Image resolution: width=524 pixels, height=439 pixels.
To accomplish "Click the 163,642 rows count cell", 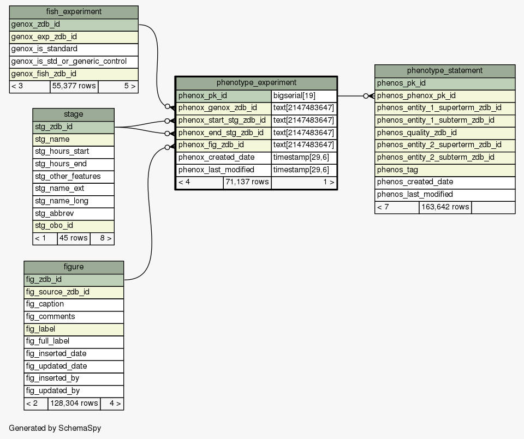I will (x=445, y=207).
